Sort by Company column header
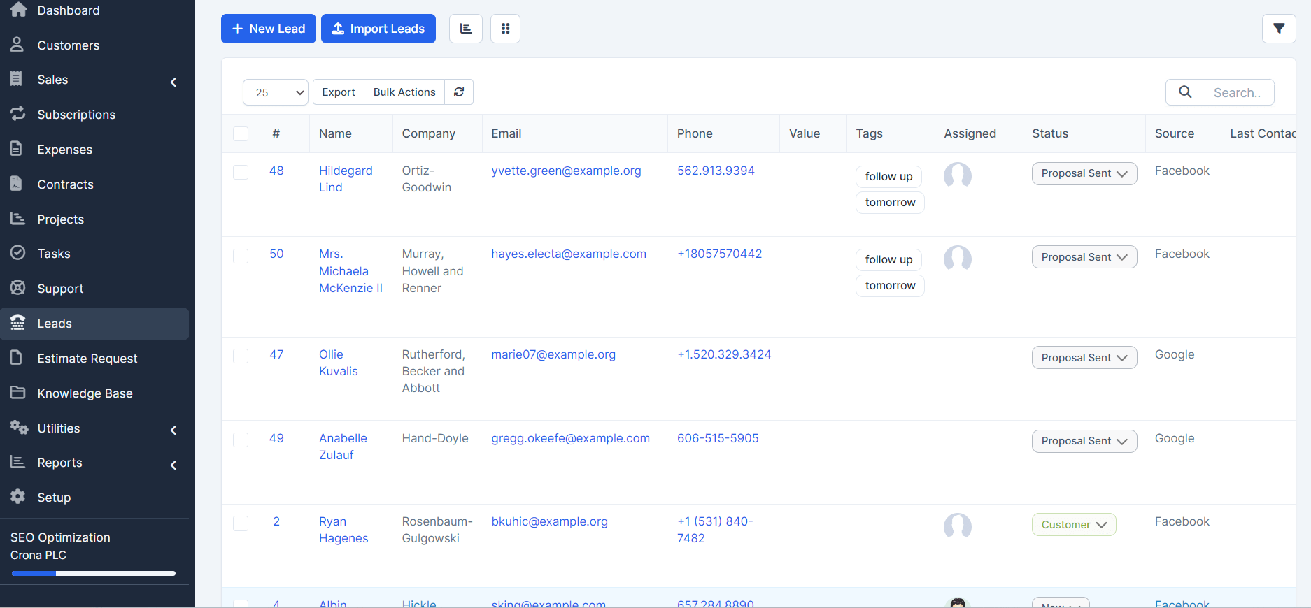The width and height of the screenshot is (1311, 608). click(428, 133)
